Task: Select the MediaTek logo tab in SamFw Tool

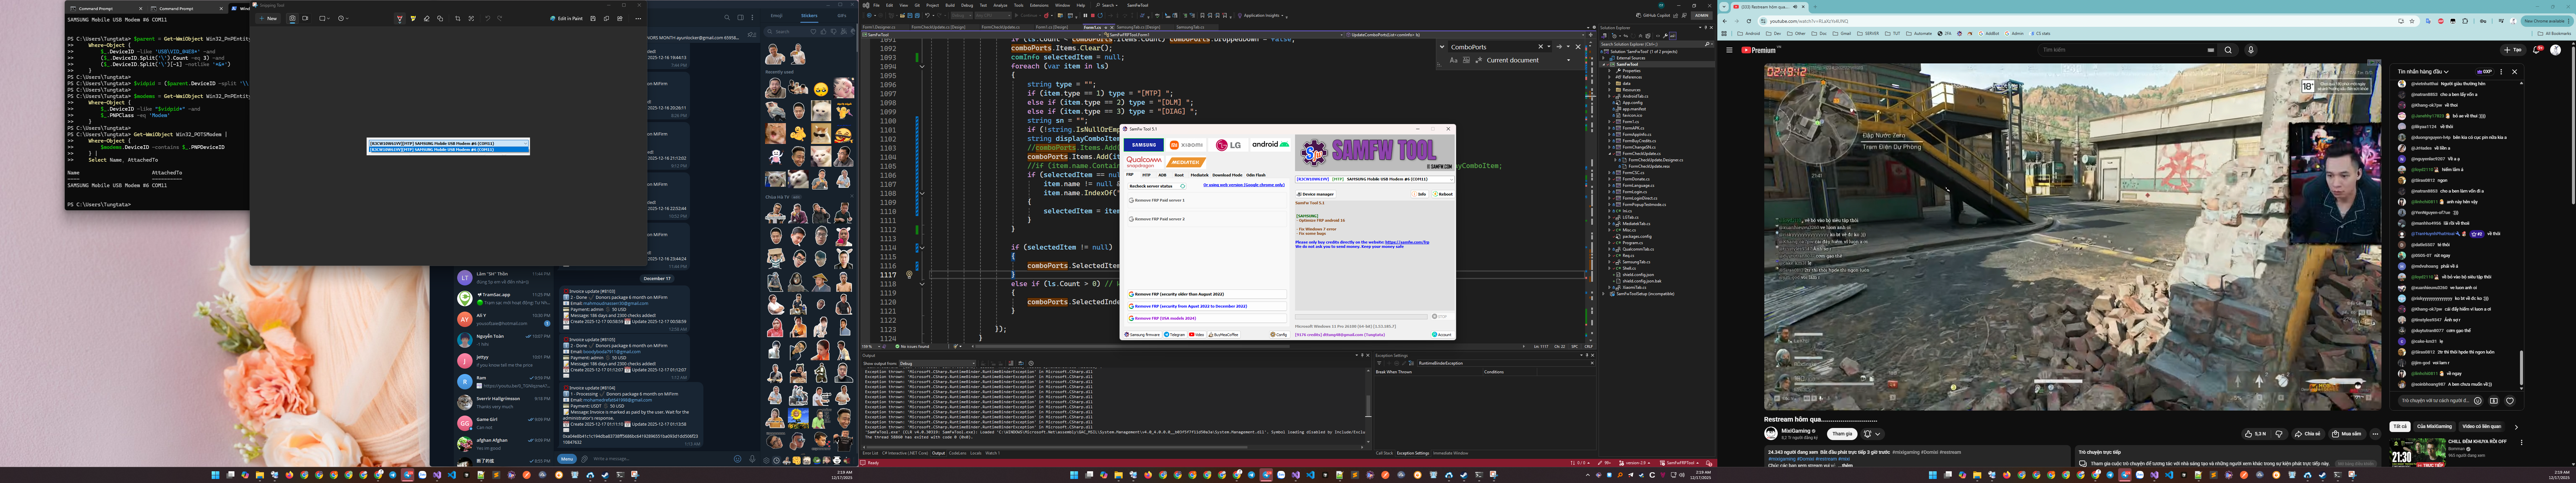Action: (1186, 162)
